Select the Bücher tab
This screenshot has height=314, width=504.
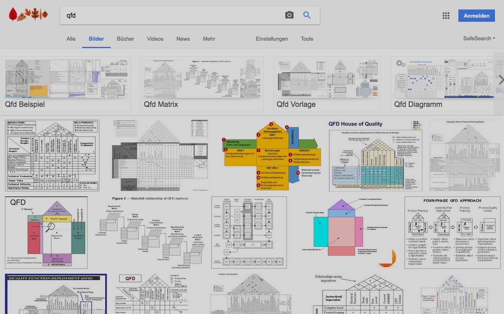click(125, 39)
